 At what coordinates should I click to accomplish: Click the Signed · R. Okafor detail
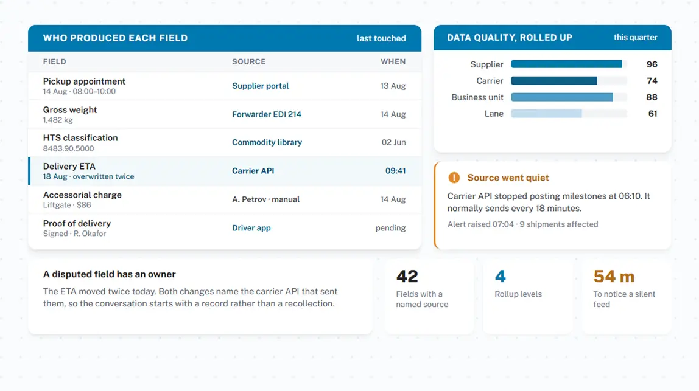[74, 234]
